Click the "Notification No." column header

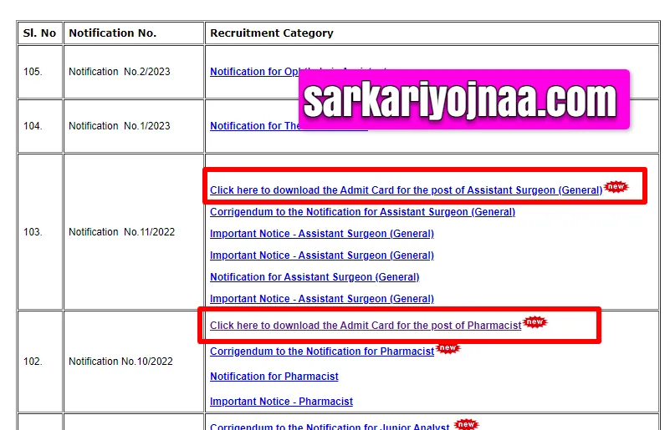coord(133,33)
